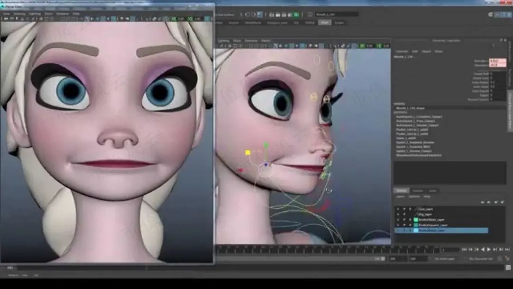This screenshot has width=513, height=289.
Task: Toggle visibility of Geo_Layer
Action: point(398,209)
